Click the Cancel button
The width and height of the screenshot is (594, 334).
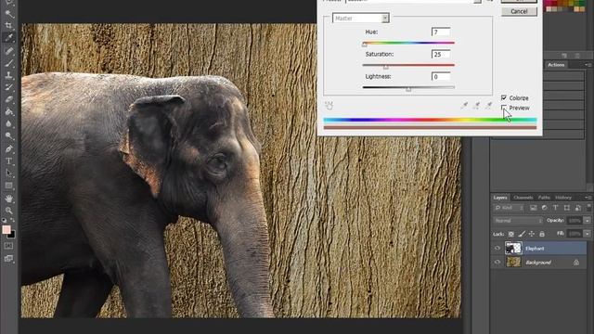(519, 11)
